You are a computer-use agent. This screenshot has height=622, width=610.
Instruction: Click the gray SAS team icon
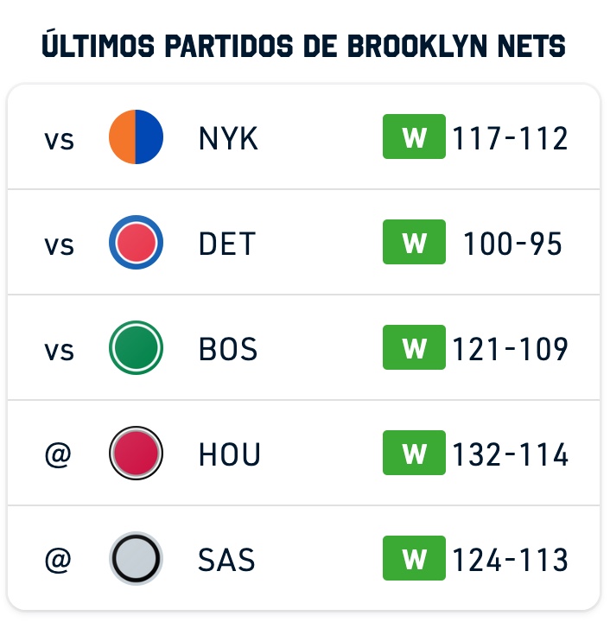(x=136, y=559)
